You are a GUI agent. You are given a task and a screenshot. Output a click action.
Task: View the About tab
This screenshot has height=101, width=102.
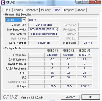pos(81,10)
